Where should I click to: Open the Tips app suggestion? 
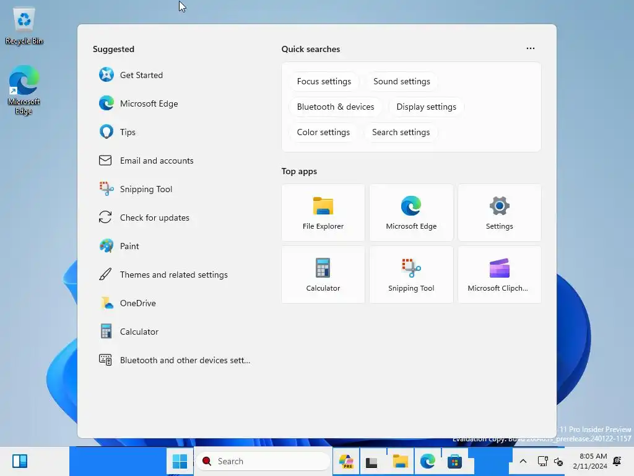point(117,132)
